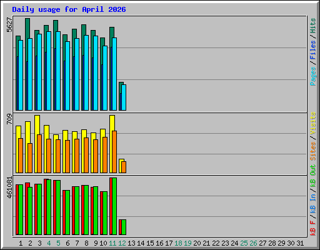Click the "kB F" legend label
This screenshot has height=250, width=320.
tap(313, 228)
